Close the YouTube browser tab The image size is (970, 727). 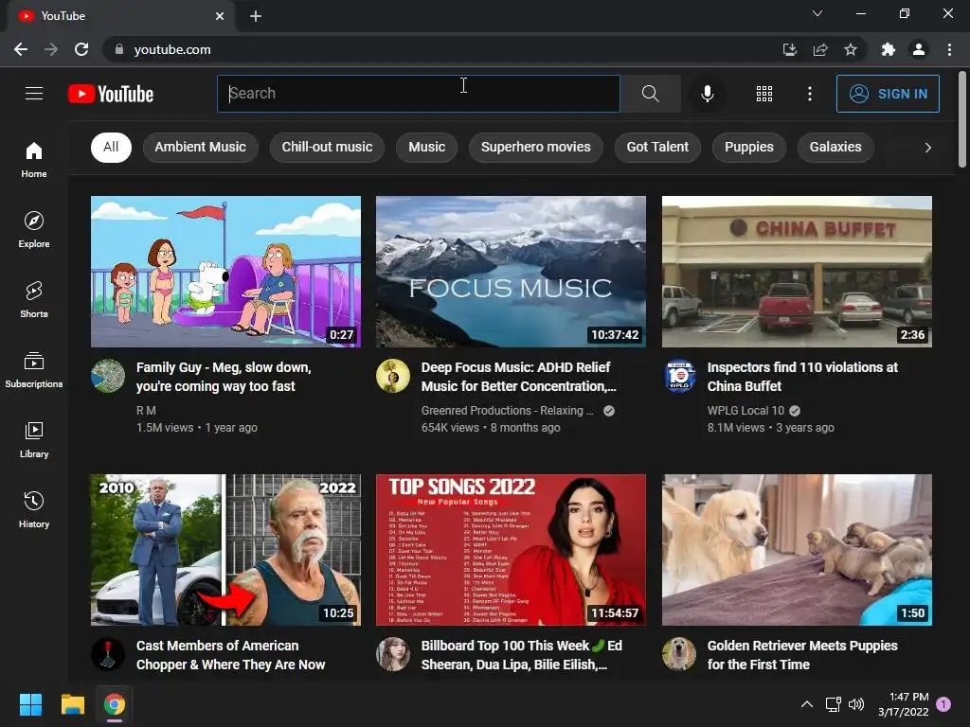pyautogui.click(x=220, y=16)
